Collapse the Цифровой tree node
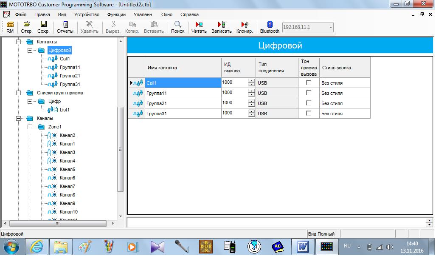436x256 pixels. tap(30, 51)
